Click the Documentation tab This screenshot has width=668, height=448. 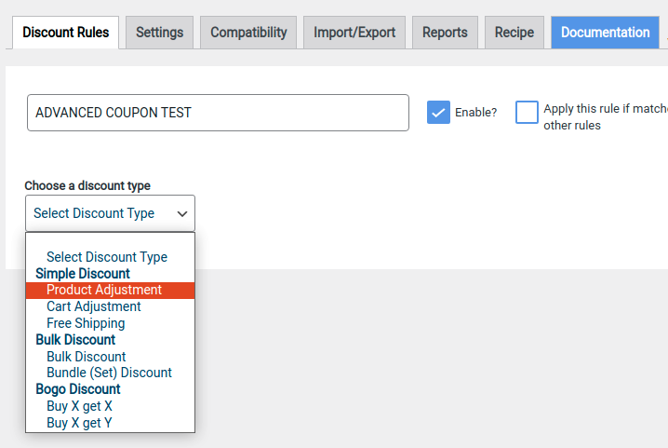point(606,33)
